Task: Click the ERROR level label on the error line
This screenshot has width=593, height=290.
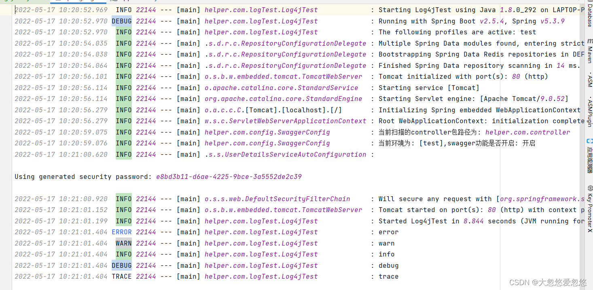Action: pyautogui.click(x=122, y=232)
